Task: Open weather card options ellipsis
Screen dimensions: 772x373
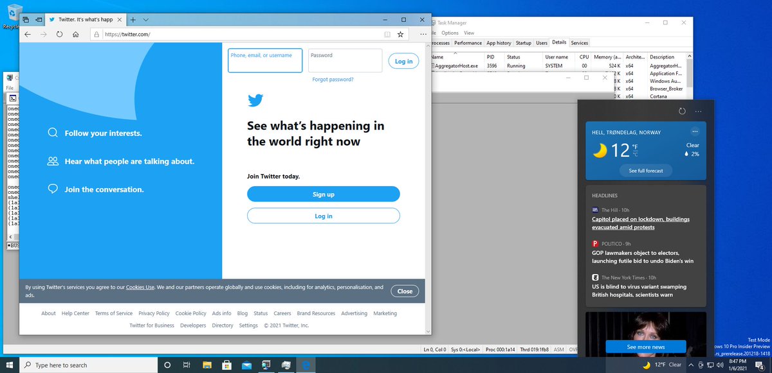Action: pyautogui.click(x=694, y=132)
